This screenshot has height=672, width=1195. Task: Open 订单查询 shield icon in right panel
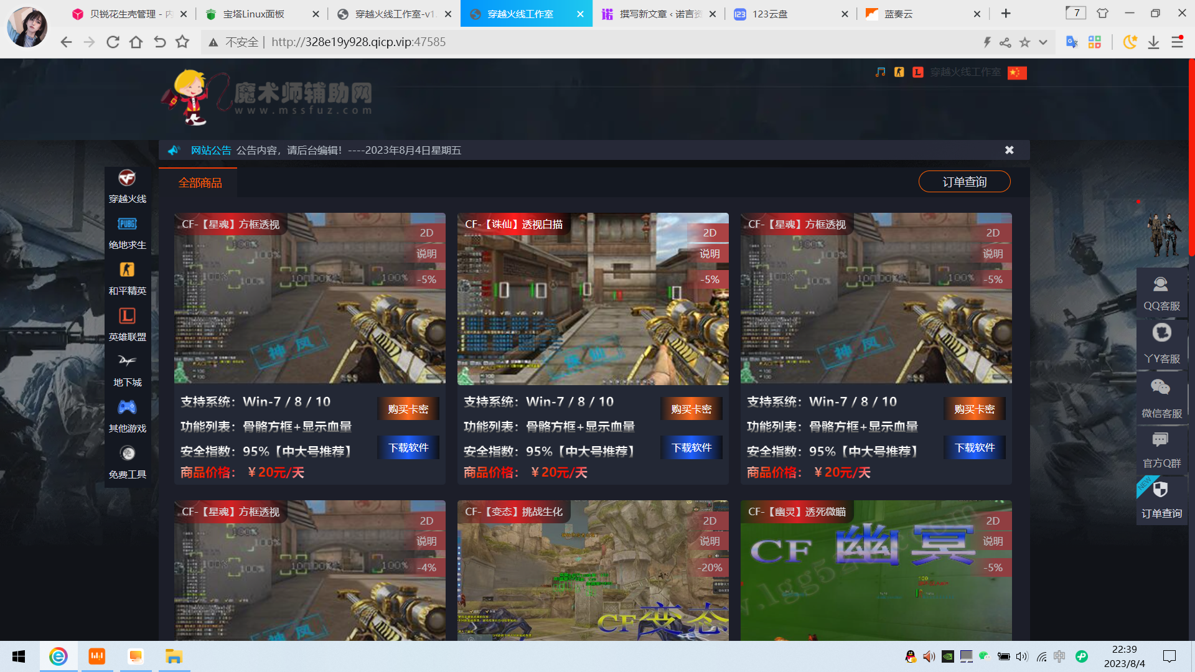(x=1160, y=490)
